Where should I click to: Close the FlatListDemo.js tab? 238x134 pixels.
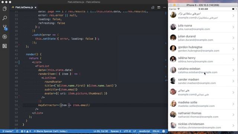click(x=36, y=7)
